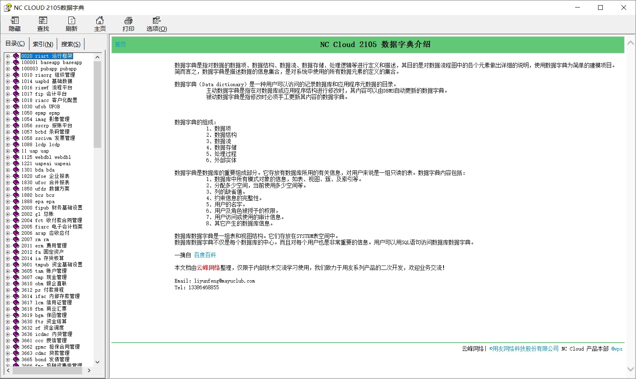Click the book icon beside 2002 gl 总账
Viewport: 636px width, 379px height.
coord(16,214)
